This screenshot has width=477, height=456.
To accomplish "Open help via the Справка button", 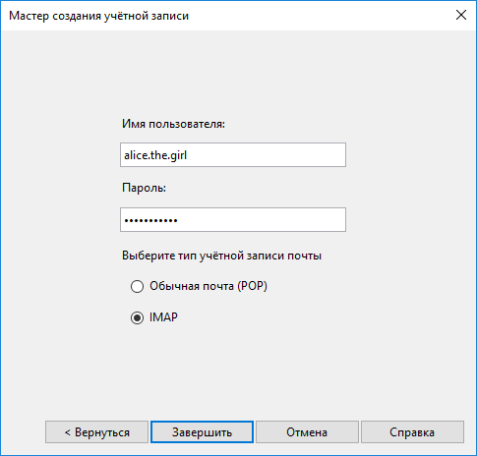I will 412,432.
